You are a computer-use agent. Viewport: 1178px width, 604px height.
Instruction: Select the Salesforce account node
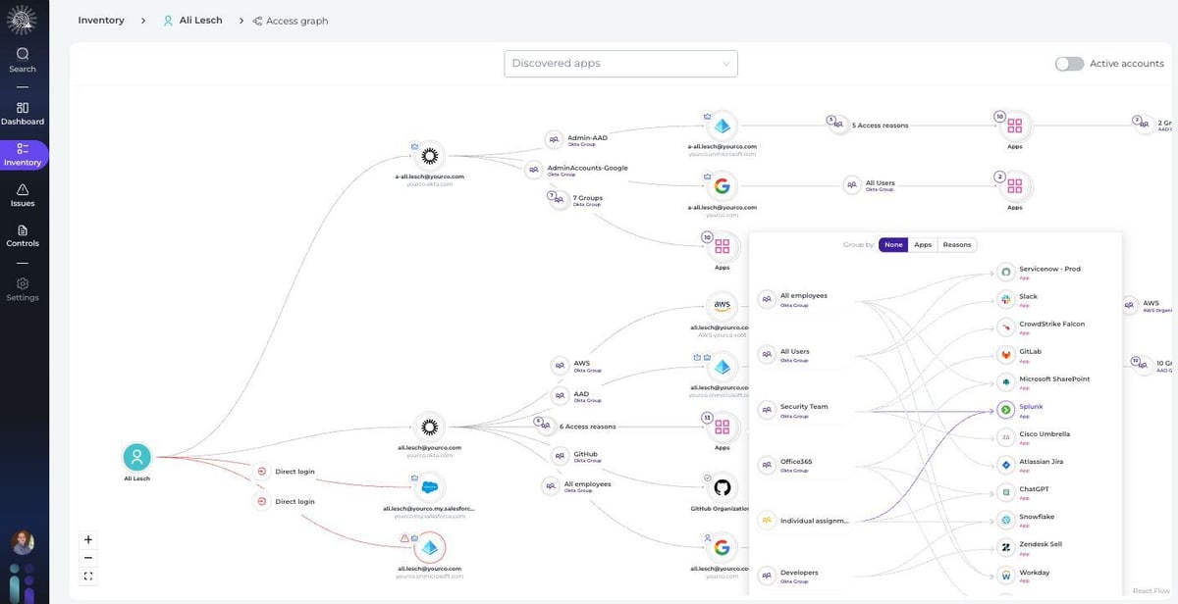point(429,487)
